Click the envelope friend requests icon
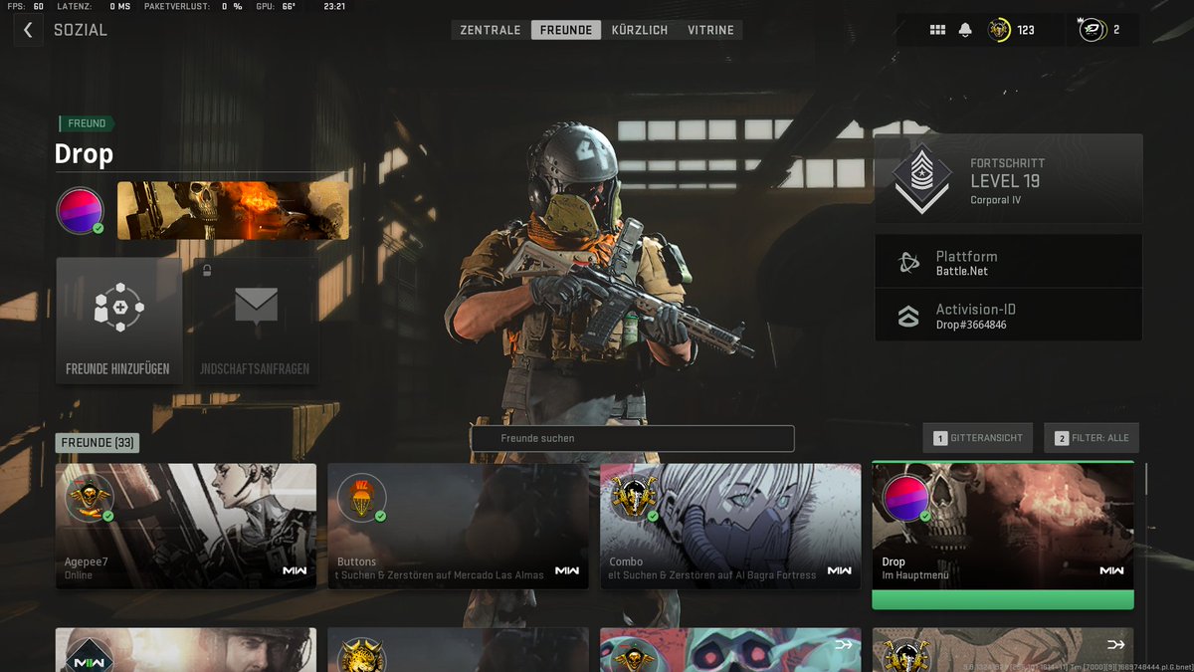The image size is (1194, 672). (x=256, y=308)
